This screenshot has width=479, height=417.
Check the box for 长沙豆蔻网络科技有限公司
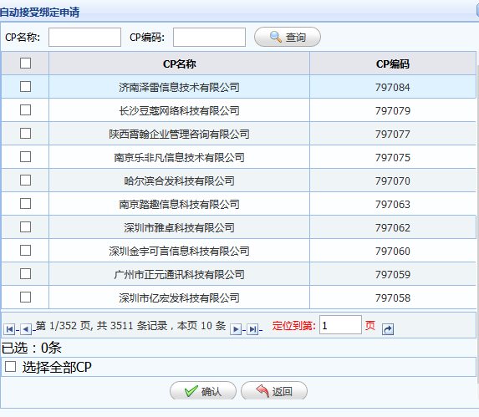click(25, 110)
